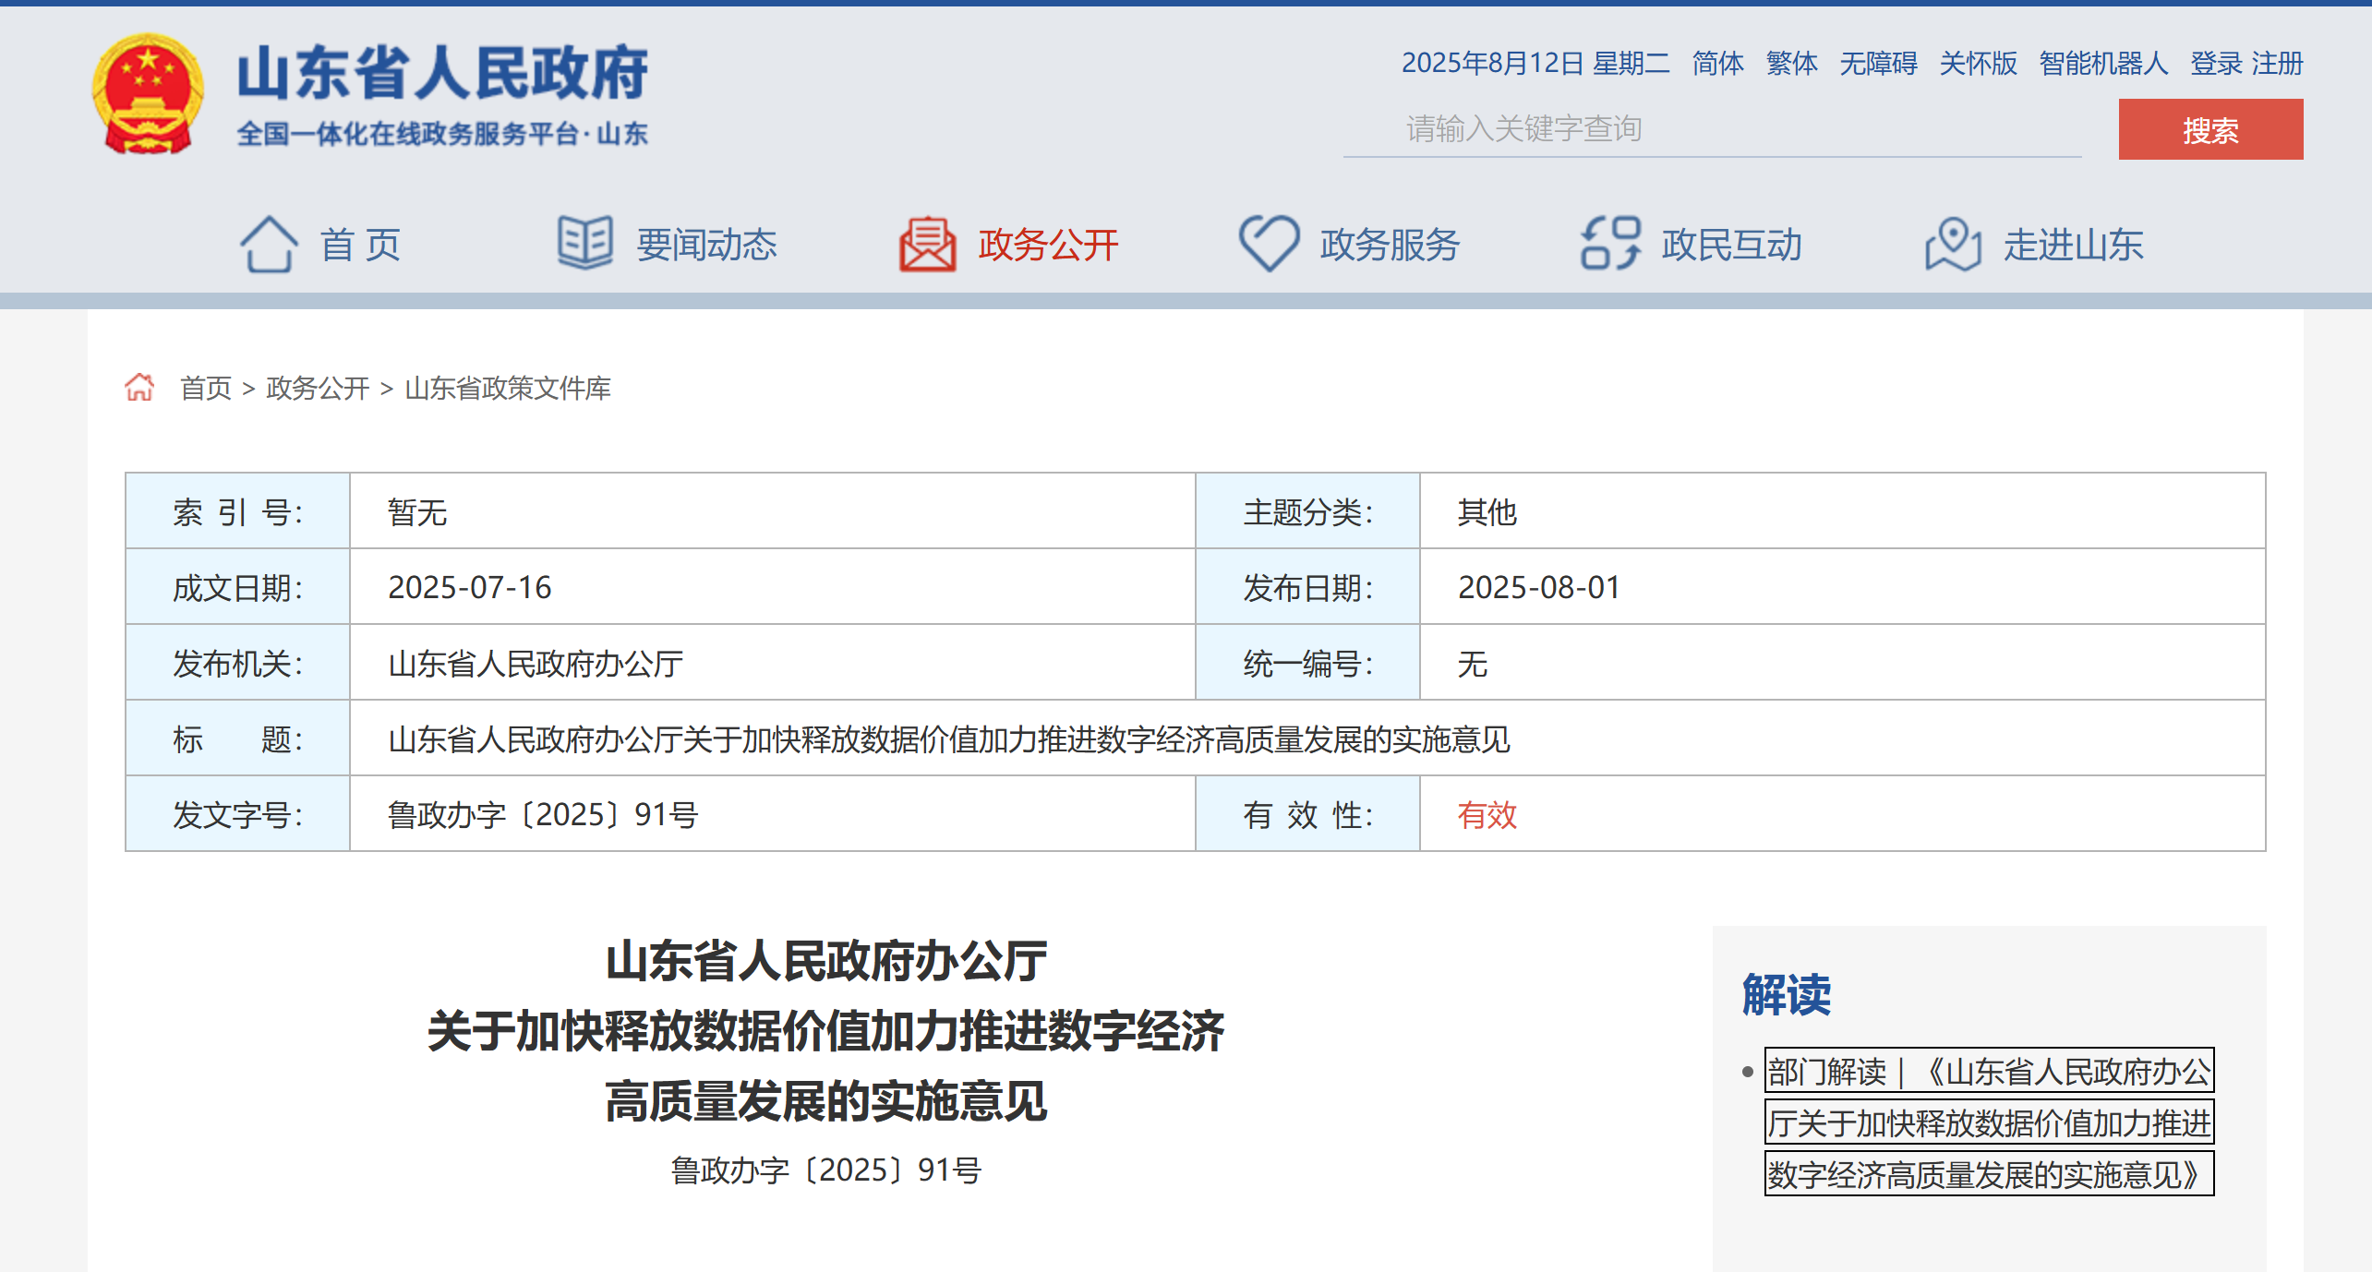The width and height of the screenshot is (2372, 1272).
Task: Click the 索引号 label cell
Action: (x=238, y=511)
